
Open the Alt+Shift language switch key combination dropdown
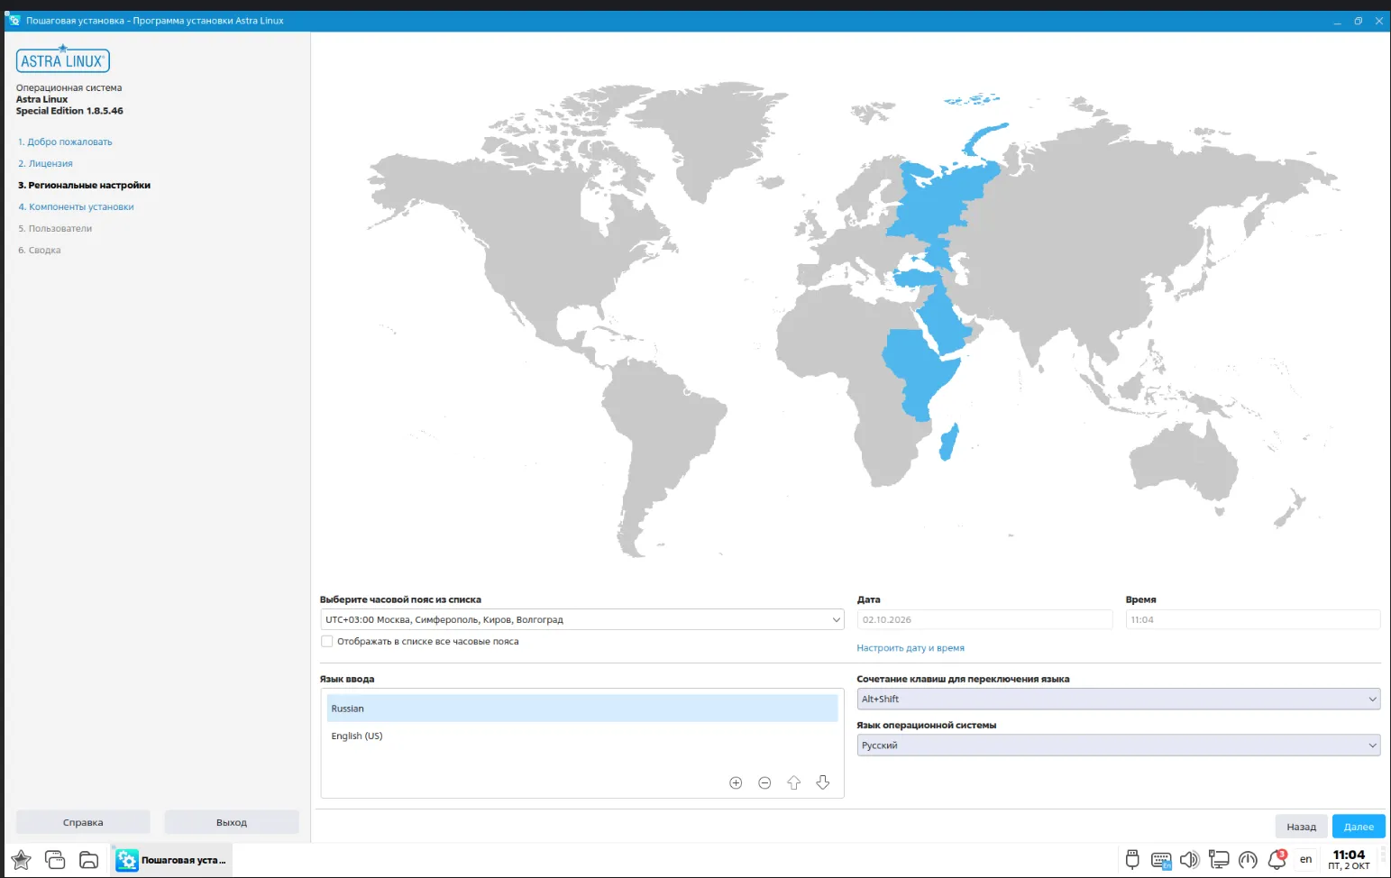[1118, 699]
